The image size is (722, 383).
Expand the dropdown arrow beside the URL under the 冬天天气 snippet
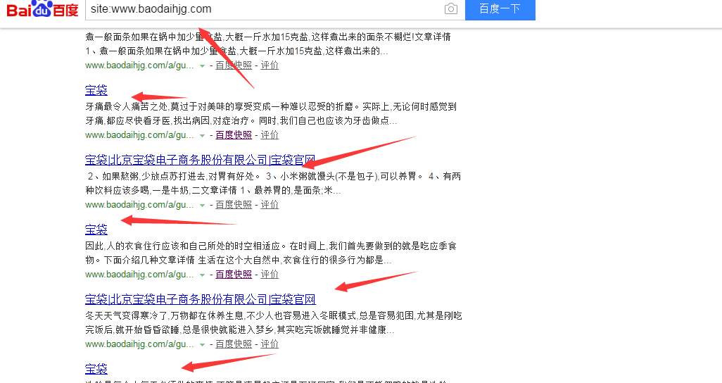[x=202, y=344]
